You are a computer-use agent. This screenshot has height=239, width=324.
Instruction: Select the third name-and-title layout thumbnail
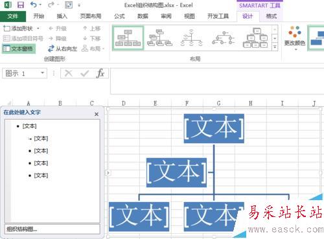[191, 38]
